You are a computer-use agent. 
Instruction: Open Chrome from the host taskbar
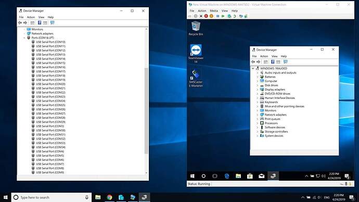click(109, 197)
